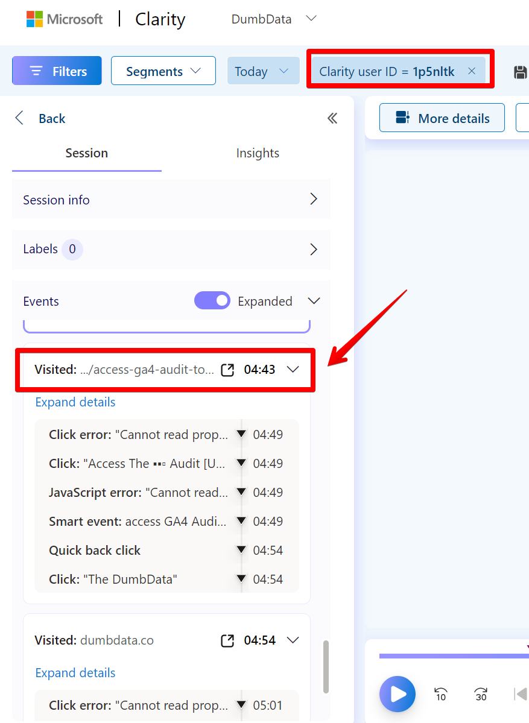The image size is (529, 723).
Task: Remove the Clarity user ID filter chip
Action: pos(472,71)
